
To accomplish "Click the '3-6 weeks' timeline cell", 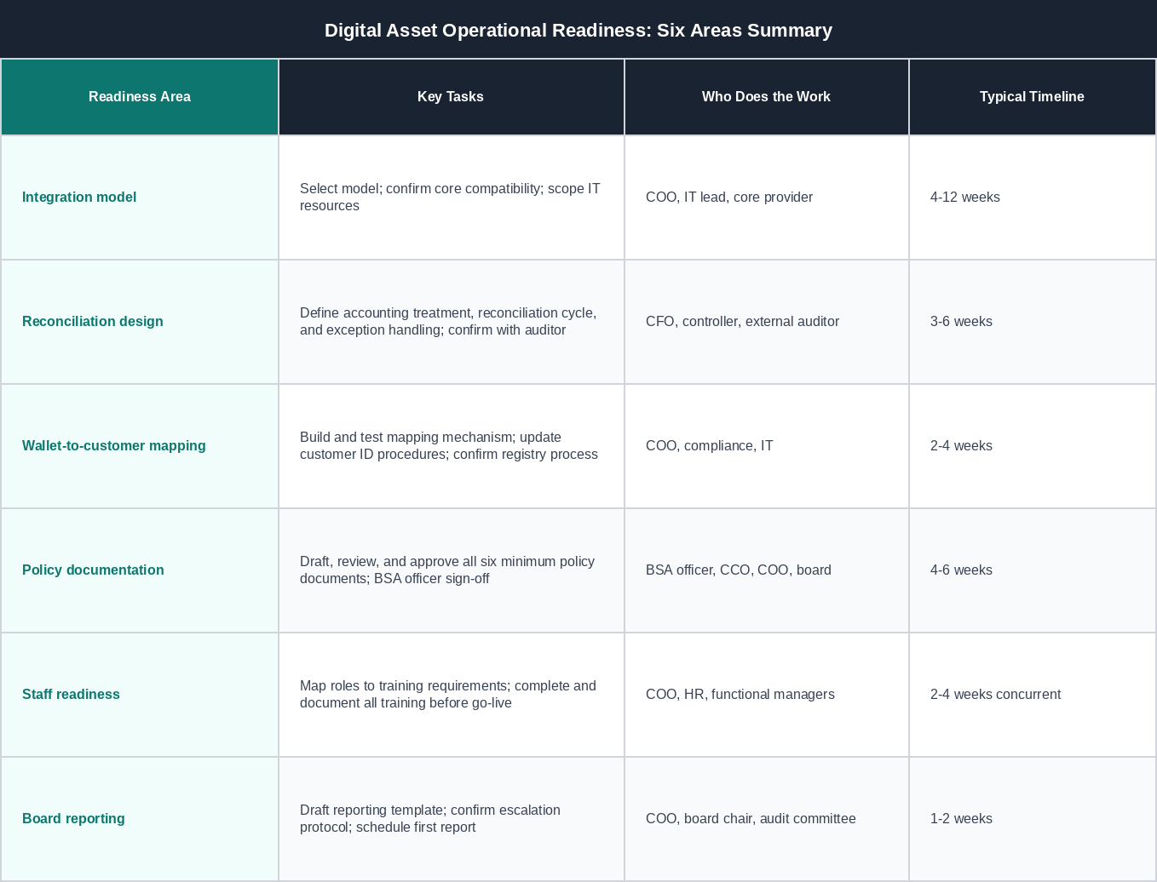I will point(1033,322).
